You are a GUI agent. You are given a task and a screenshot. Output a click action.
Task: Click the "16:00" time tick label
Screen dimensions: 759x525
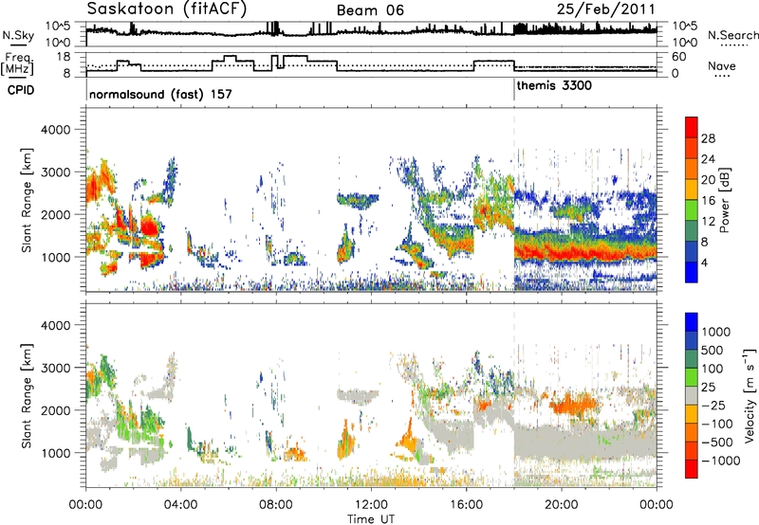pos(466,505)
